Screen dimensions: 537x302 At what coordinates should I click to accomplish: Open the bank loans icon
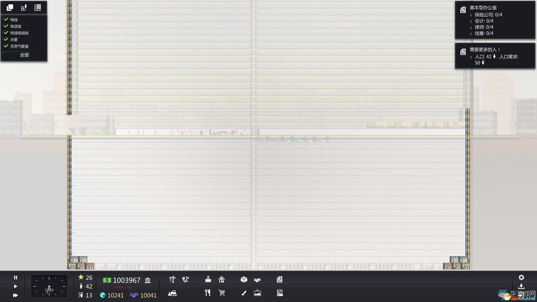tap(148, 280)
